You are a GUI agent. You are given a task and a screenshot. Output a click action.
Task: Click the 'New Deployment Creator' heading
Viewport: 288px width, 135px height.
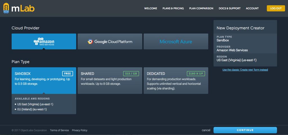point(240,28)
